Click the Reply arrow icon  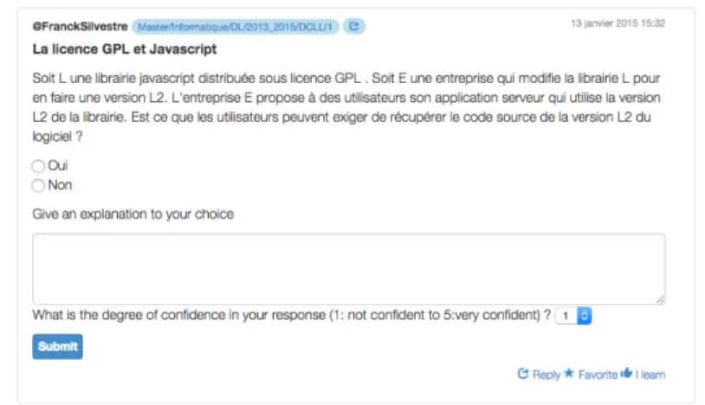(x=523, y=374)
